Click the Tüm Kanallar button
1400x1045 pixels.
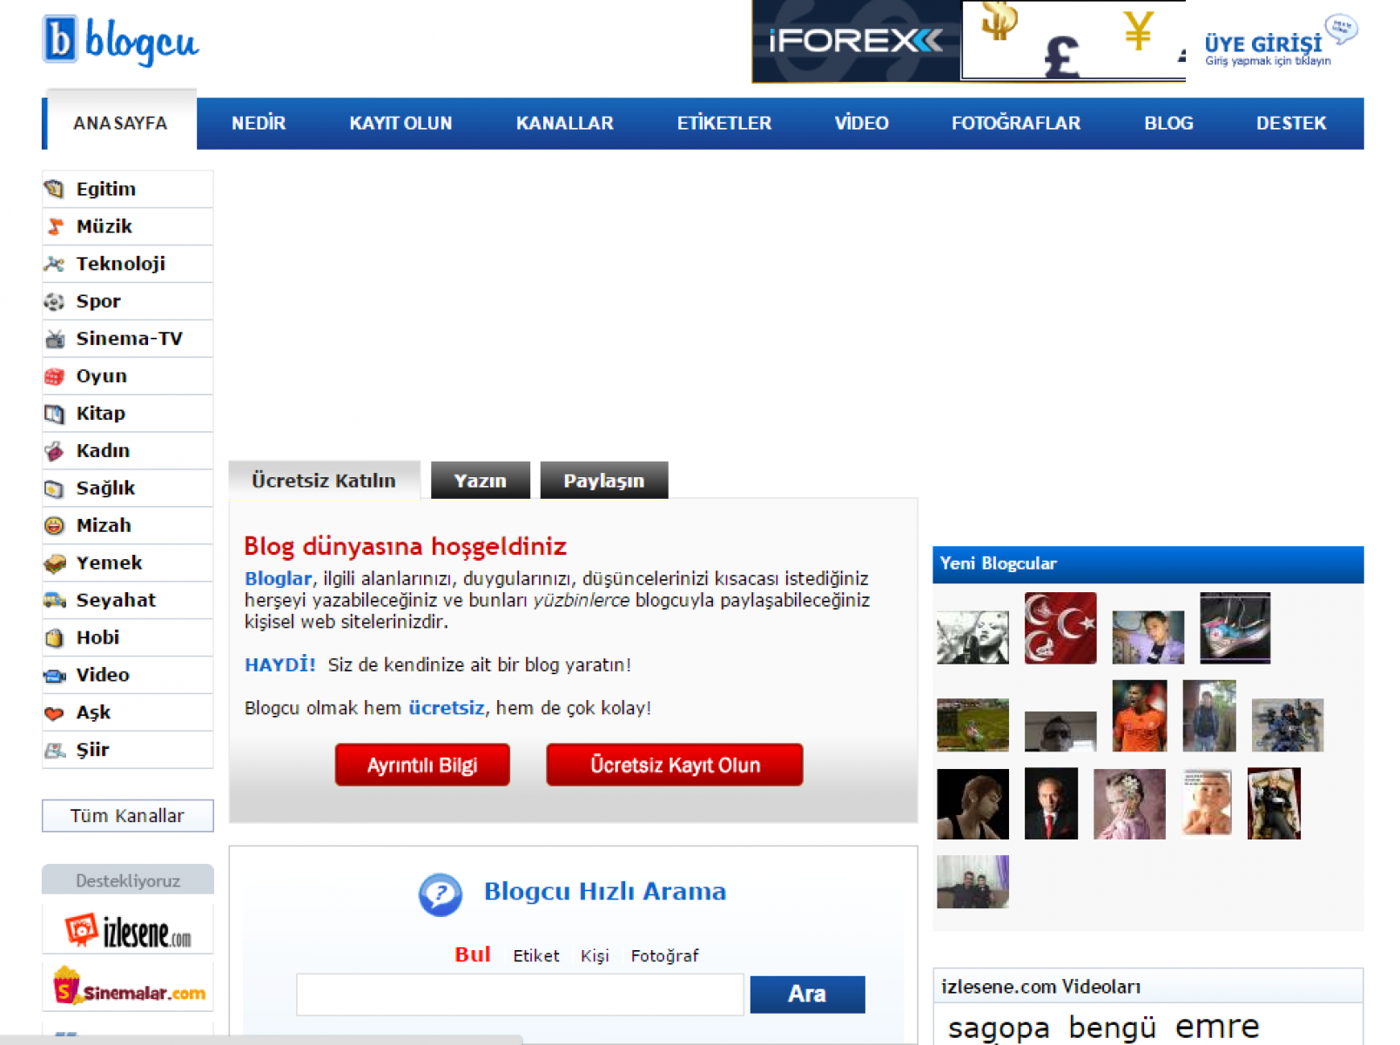[x=127, y=816]
